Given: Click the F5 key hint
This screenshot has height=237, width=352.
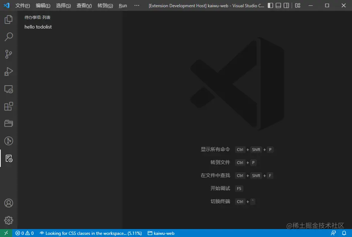Looking at the screenshot, I should (239, 189).
